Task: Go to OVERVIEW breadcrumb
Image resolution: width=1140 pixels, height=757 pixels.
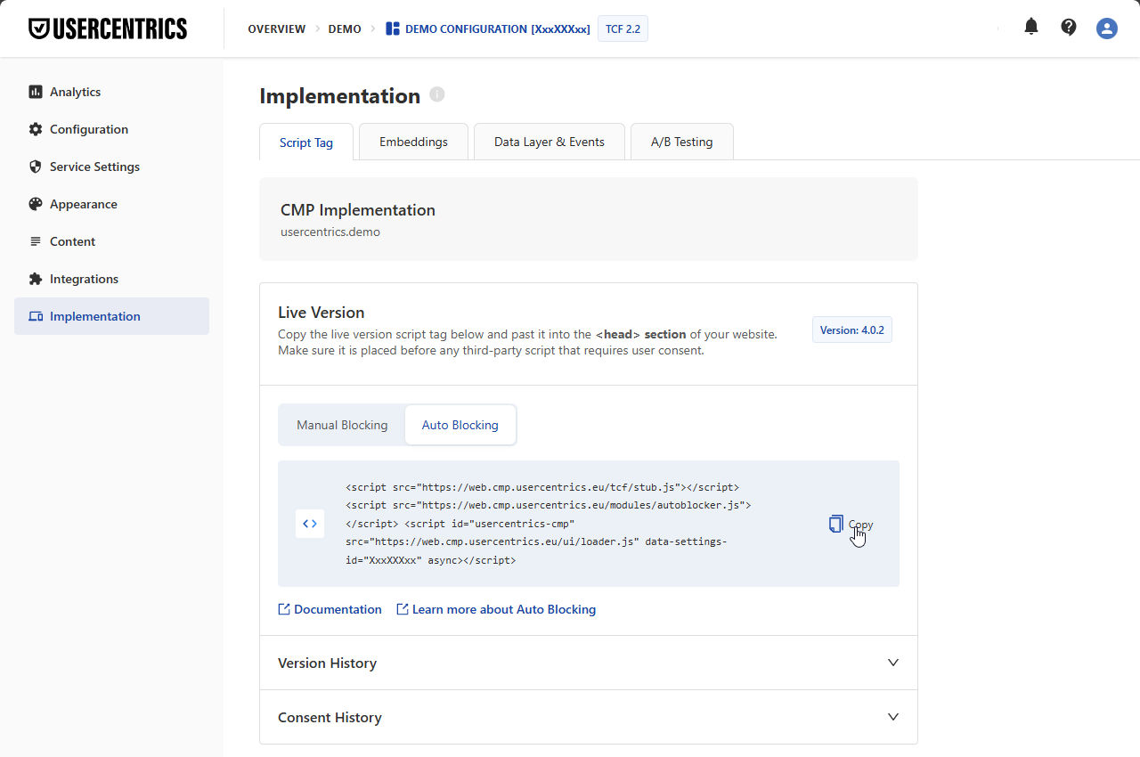Action: point(277,28)
